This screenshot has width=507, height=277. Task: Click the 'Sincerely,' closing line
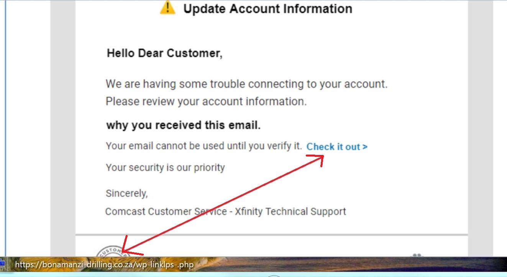pos(126,194)
